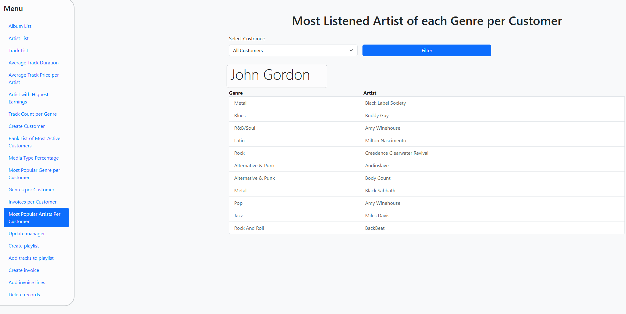Open Rank List of Most Active Customers
Viewport: 626px width, 314px height.
(34, 142)
